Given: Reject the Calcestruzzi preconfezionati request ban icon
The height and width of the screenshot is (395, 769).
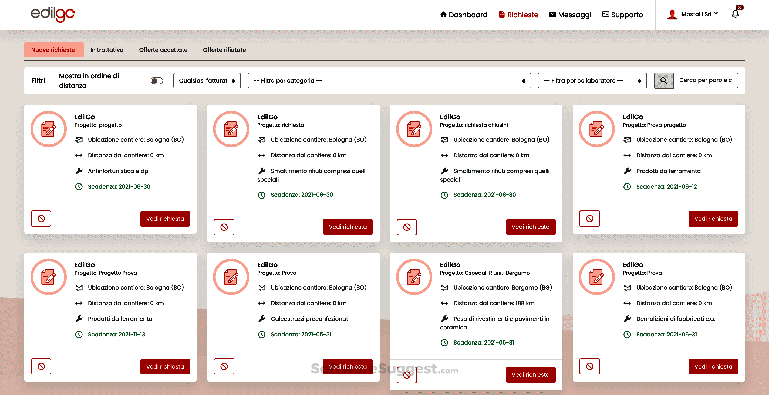Looking at the screenshot, I should [x=224, y=366].
